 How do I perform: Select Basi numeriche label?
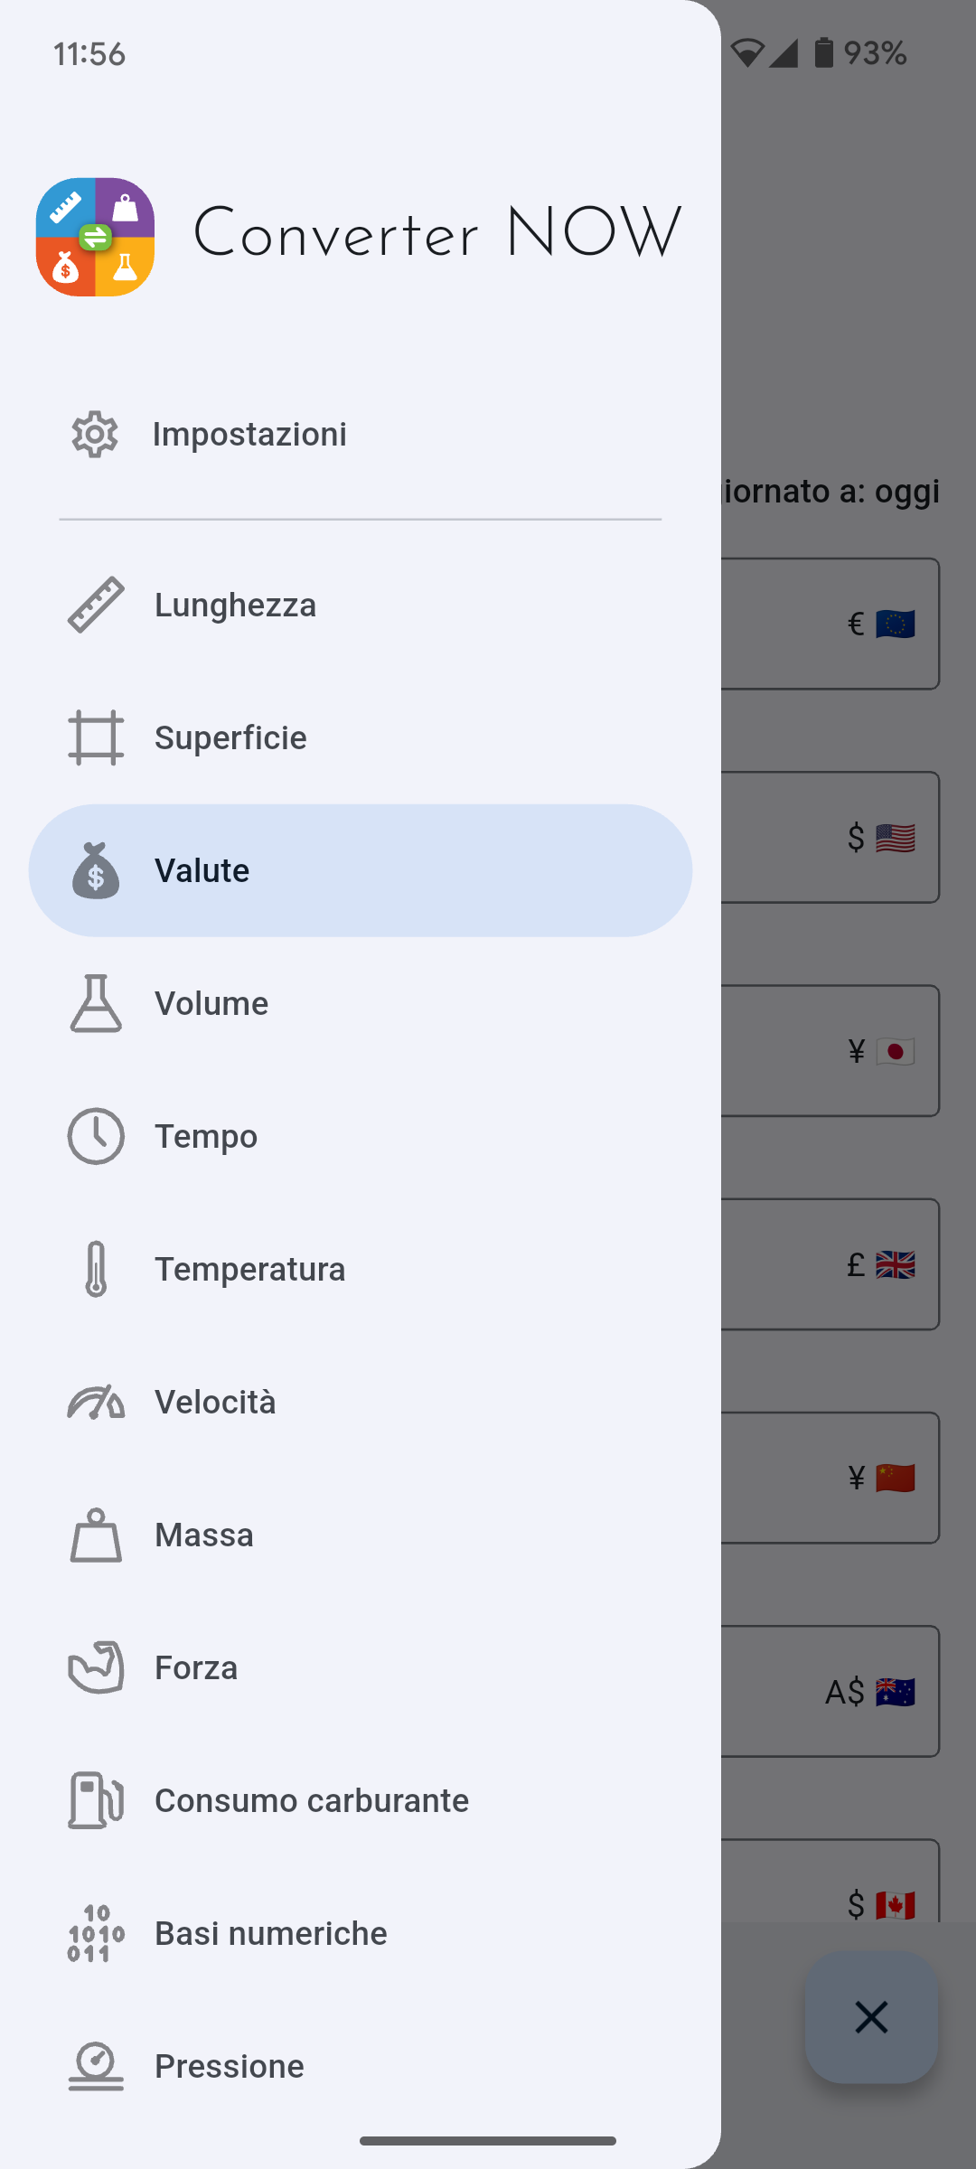coord(271,1933)
